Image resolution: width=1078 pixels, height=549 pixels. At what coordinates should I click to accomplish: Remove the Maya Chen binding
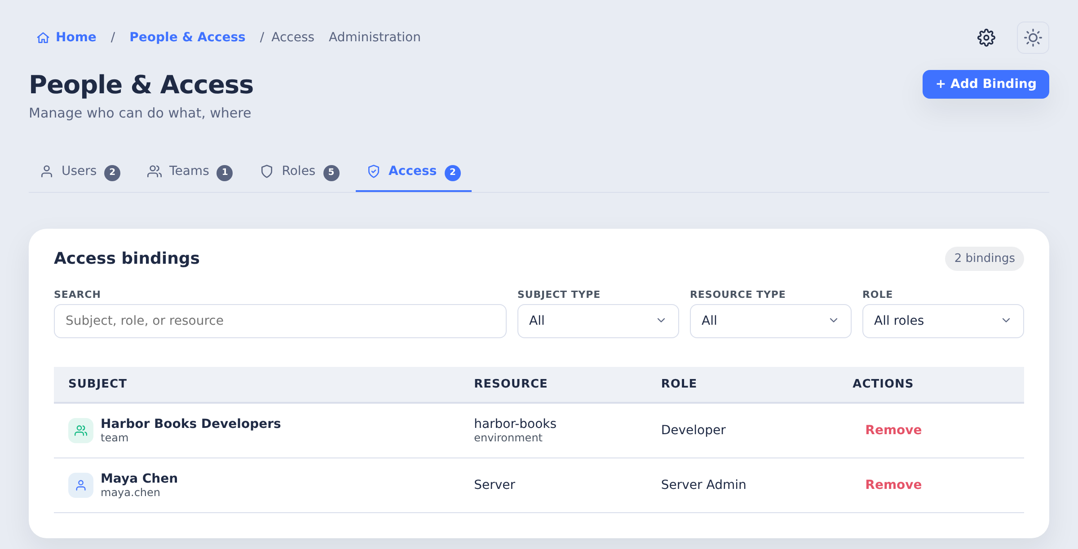click(893, 484)
